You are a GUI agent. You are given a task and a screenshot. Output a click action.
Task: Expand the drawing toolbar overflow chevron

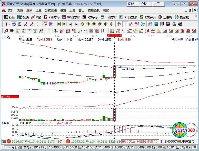point(49,30)
